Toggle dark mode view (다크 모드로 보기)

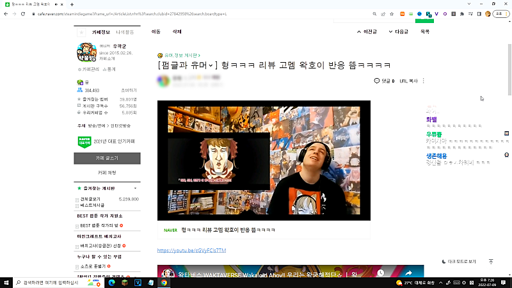click(460, 262)
